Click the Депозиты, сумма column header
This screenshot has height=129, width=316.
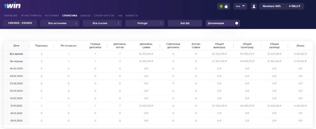(x=146, y=46)
